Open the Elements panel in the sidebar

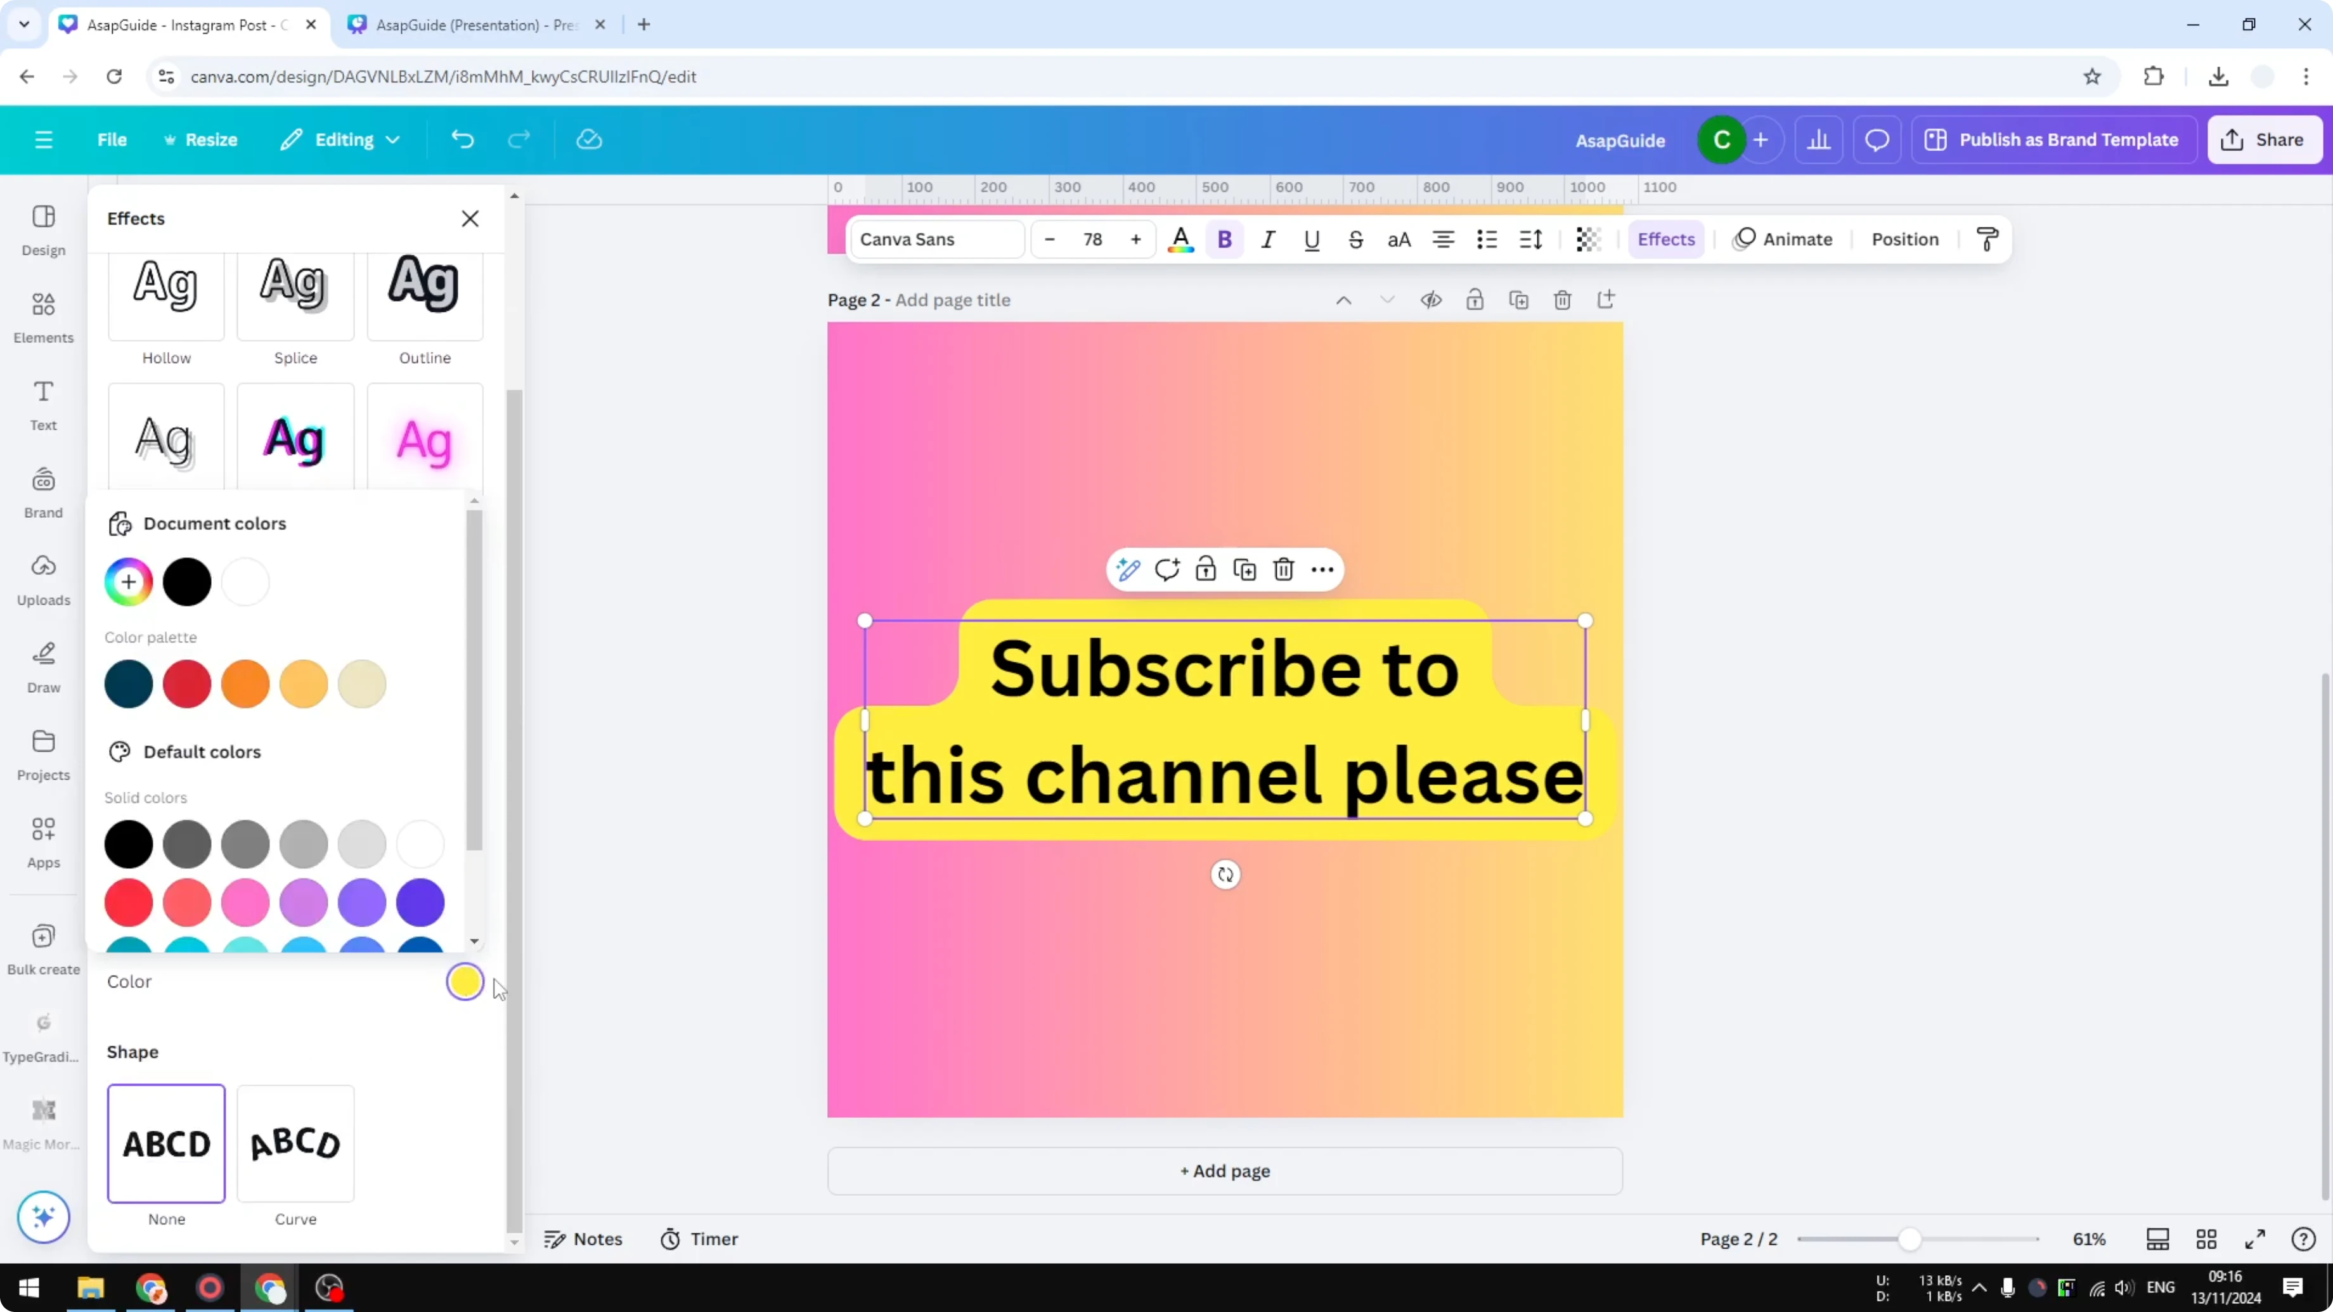point(42,318)
